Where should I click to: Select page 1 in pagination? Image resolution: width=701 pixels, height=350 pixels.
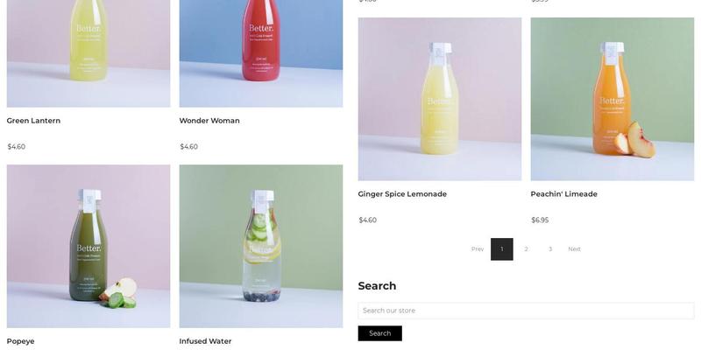[x=501, y=249]
